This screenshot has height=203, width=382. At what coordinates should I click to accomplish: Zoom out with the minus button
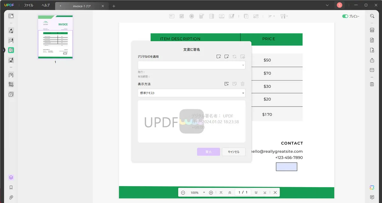183,192
